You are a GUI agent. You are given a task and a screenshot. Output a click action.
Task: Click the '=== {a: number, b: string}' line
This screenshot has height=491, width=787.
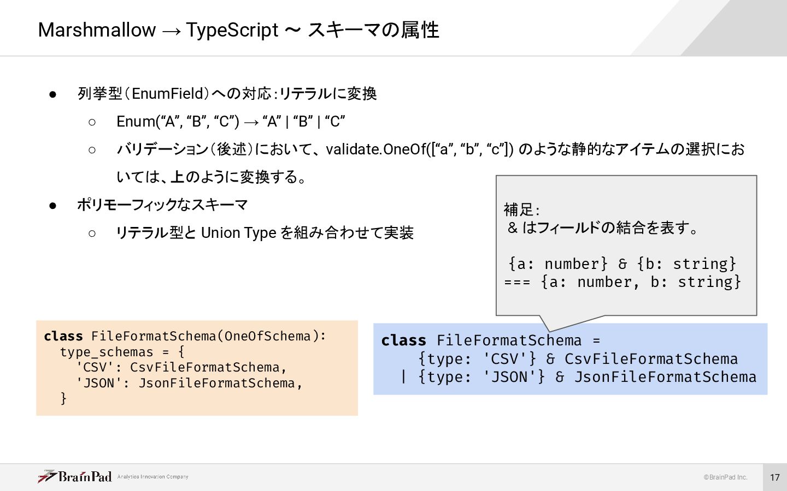pyautogui.click(x=622, y=282)
